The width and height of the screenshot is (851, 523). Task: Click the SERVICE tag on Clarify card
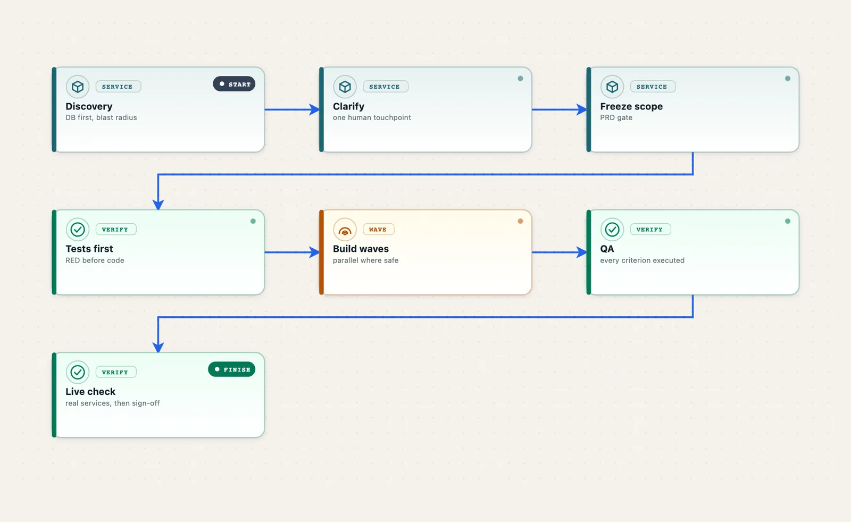[x=386, y=87]
